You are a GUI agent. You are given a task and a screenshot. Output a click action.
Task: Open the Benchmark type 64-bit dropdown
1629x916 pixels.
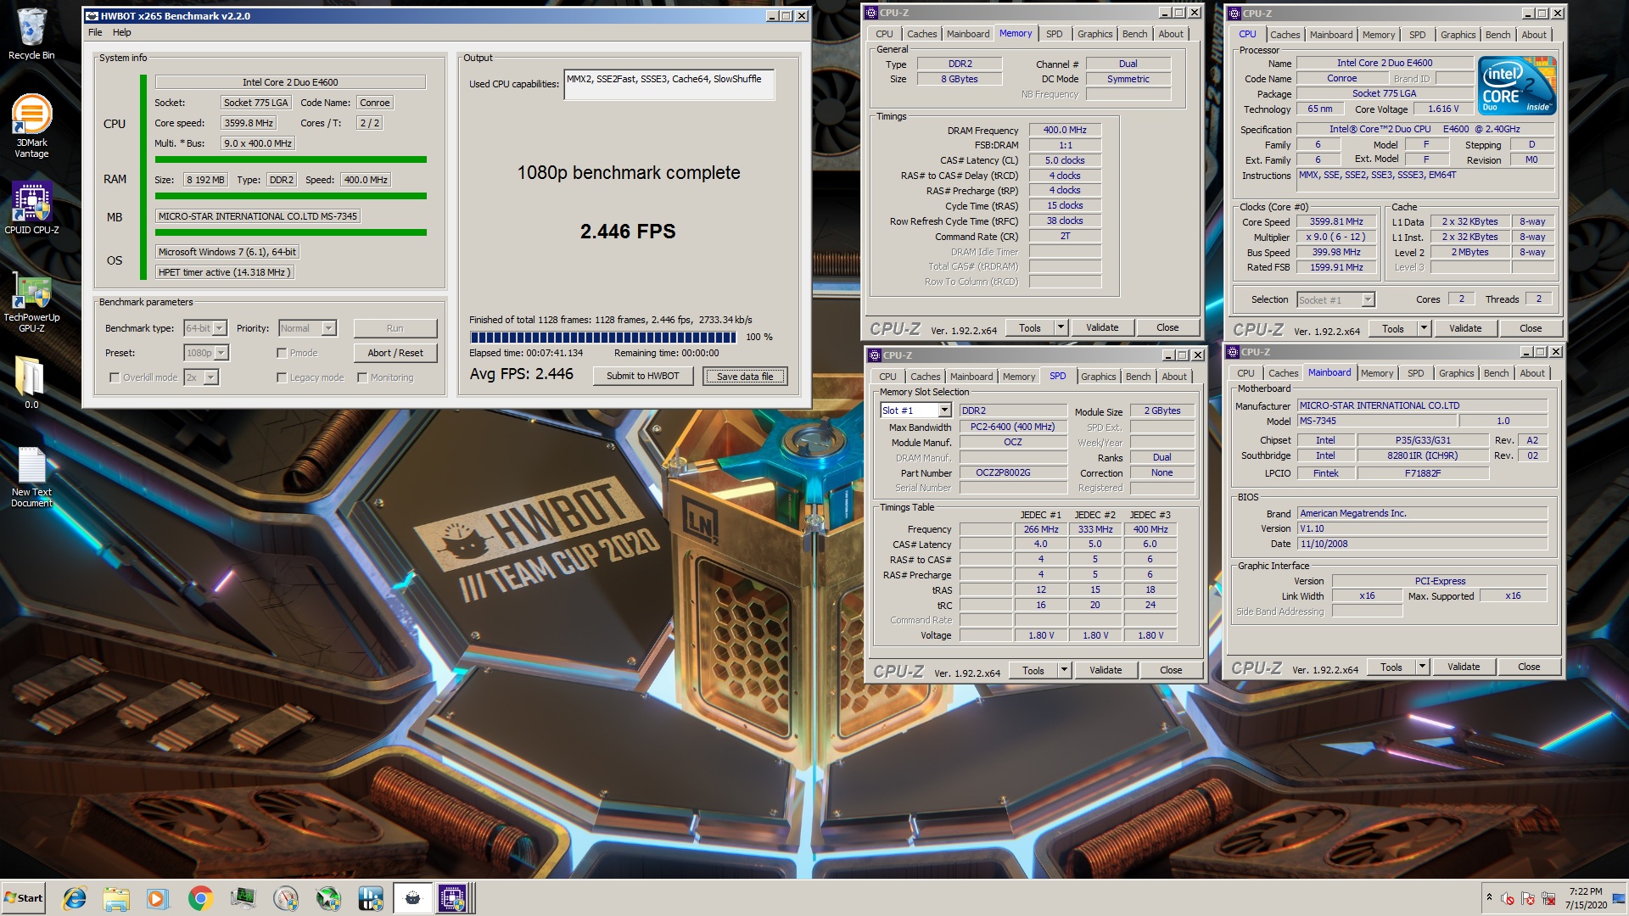click(205, 328)
